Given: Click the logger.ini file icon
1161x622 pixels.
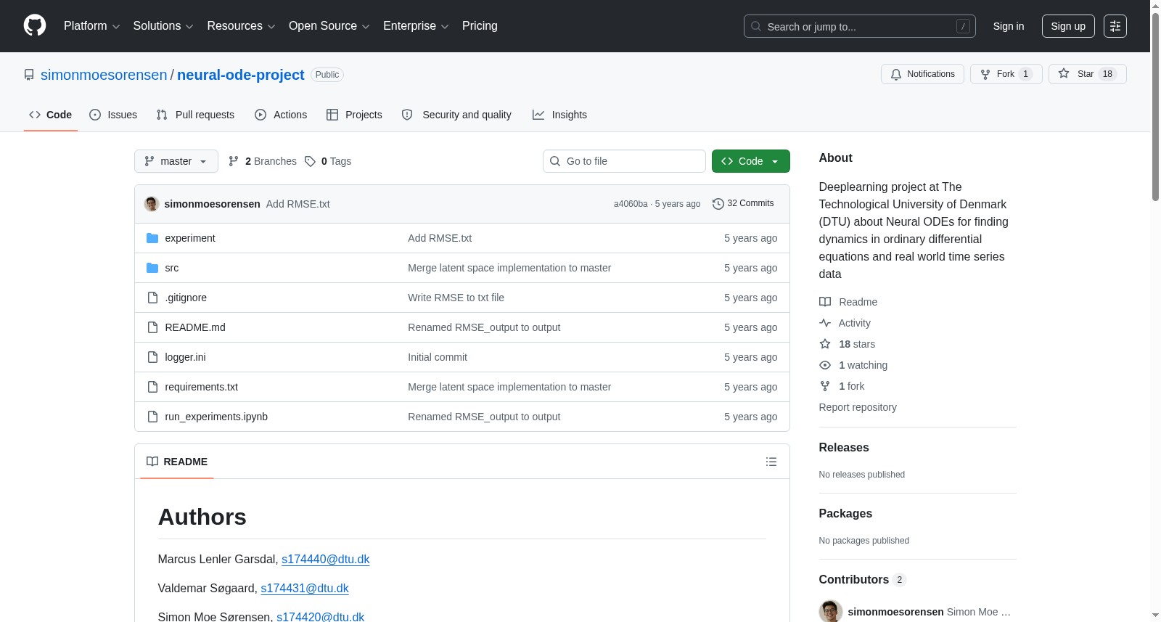Looking at the screenshot, I should click(152, 357).
